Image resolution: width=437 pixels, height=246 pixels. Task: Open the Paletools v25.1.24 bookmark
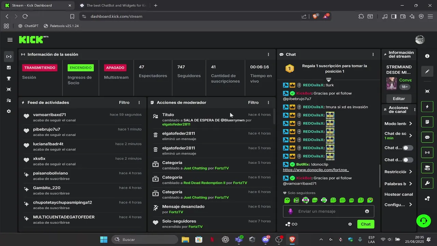(61, 26)
